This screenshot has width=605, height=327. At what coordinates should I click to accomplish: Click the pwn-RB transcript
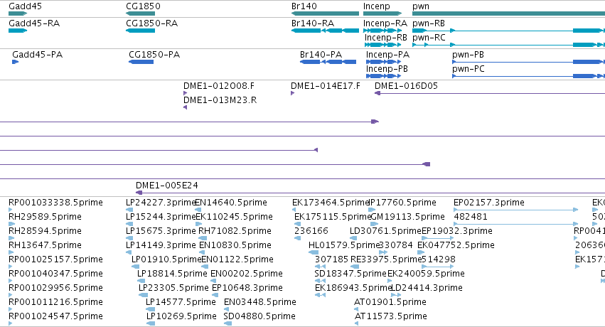508,31
